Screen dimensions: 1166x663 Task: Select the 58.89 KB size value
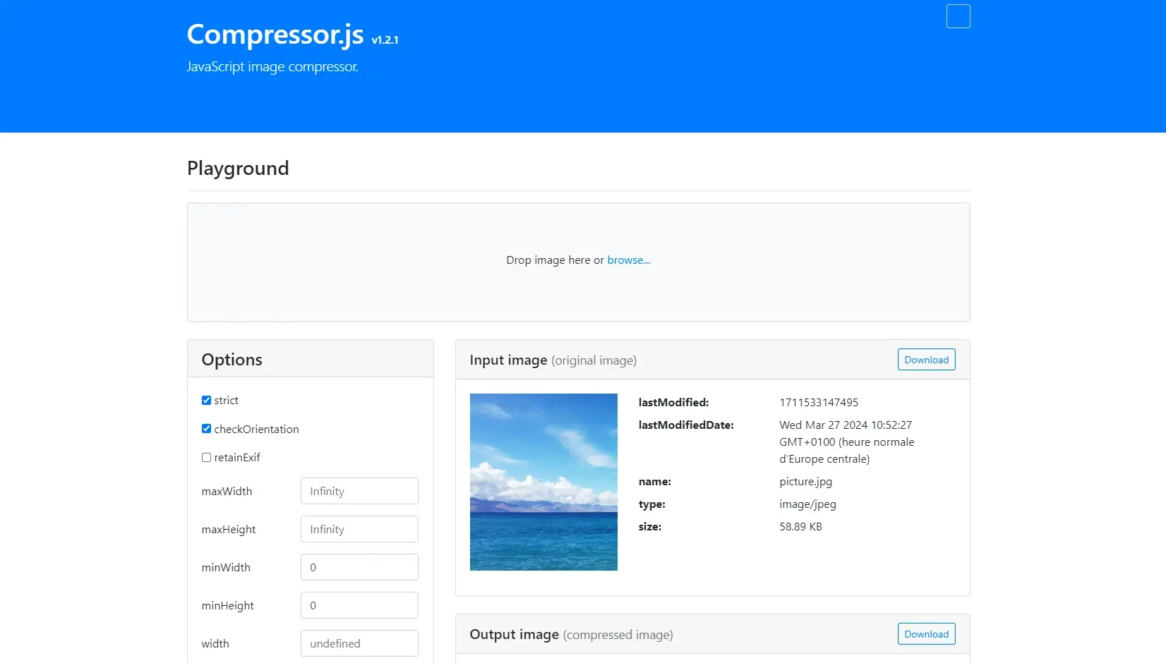click(x=800, y=526)
